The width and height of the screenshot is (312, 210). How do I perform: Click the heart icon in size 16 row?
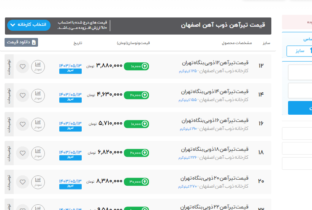pos(22,124)
